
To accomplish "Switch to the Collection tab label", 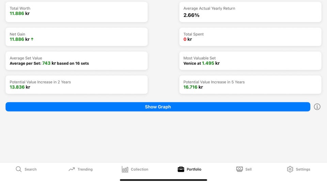I will coord(140,169).
